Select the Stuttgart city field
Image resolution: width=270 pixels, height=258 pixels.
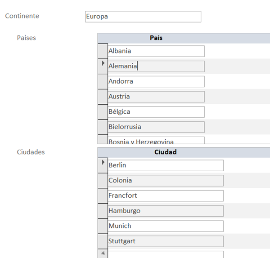pyautogui.click(x=165, y=241)
